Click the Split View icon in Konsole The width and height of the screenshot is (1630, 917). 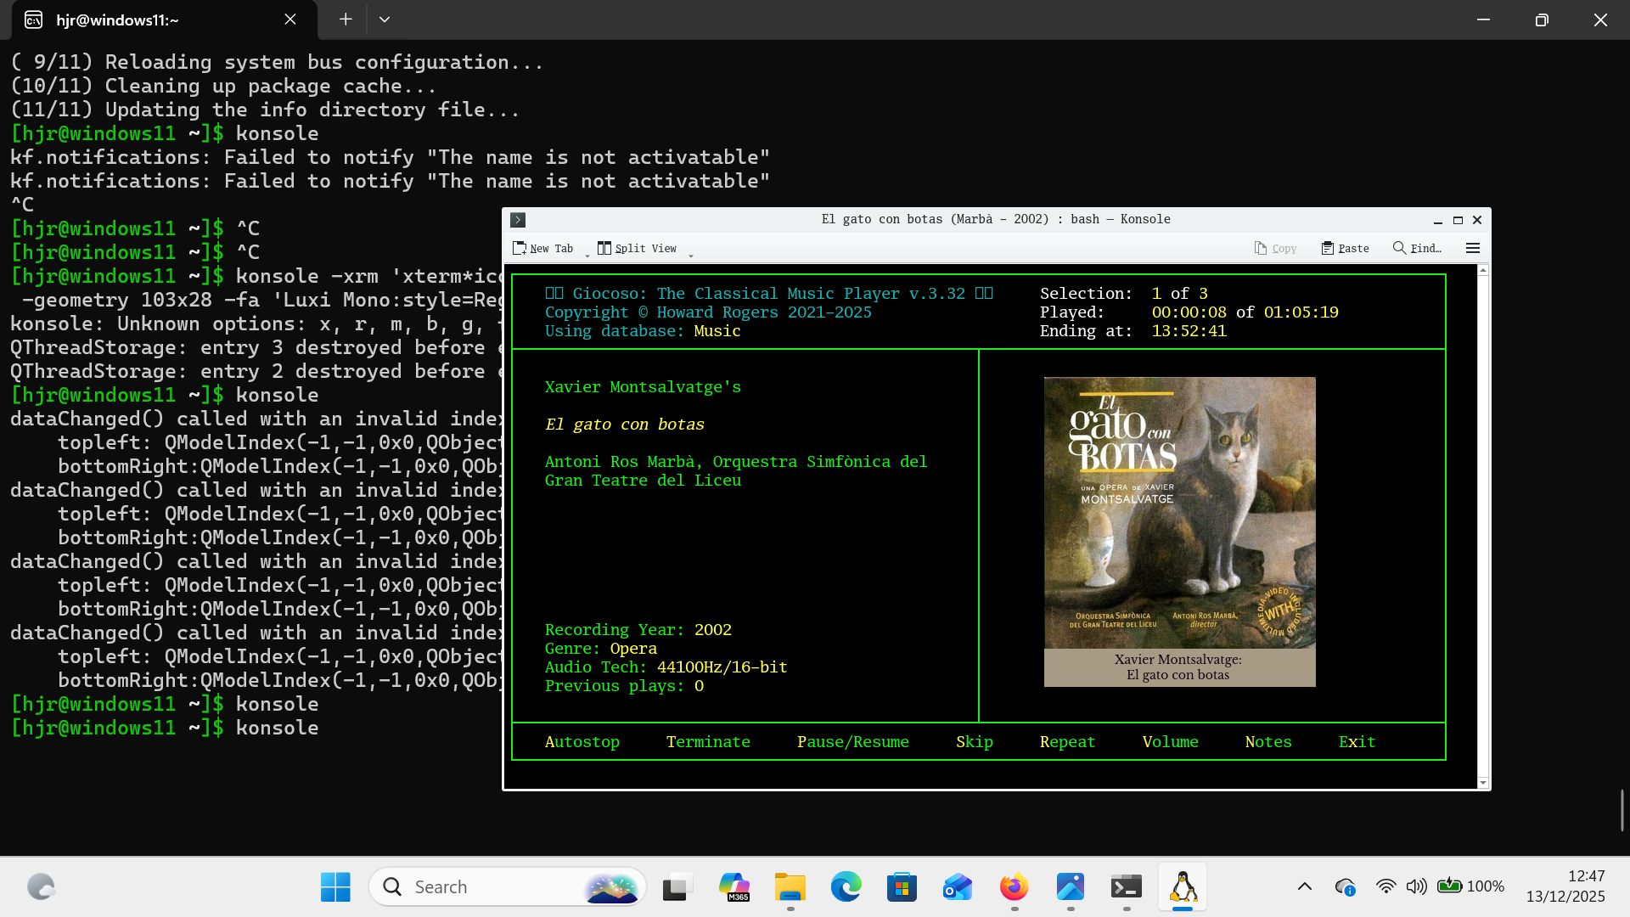(x=604, y=248)
